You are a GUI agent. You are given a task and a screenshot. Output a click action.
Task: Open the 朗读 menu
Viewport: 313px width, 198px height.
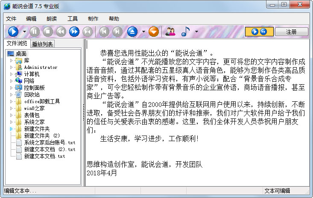pyautogui.click(x=52, y=18)
